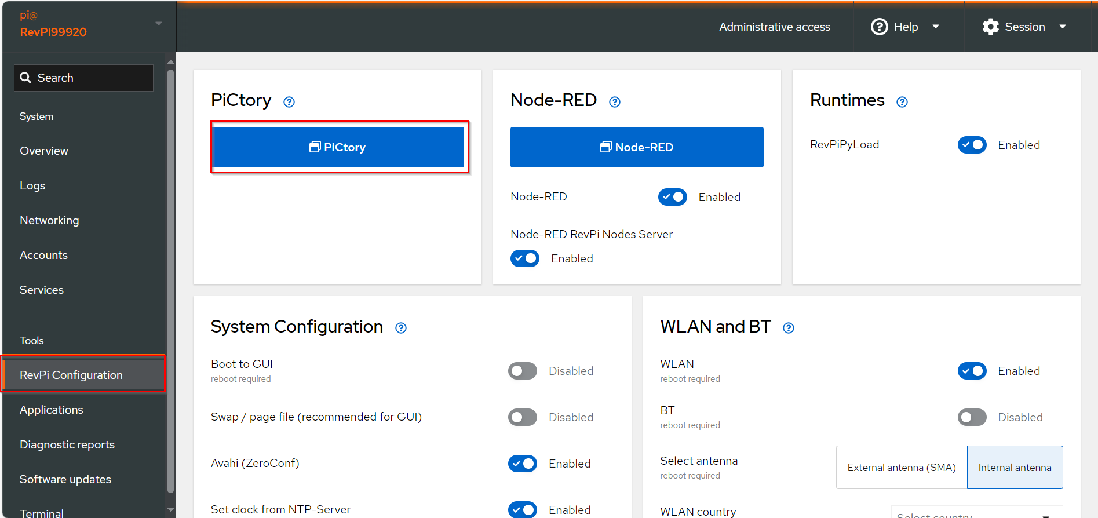Open Accounts in the sidebar
Viewport: 1098px width, 518px height.
pyautogui.click(x=84, y=255)
